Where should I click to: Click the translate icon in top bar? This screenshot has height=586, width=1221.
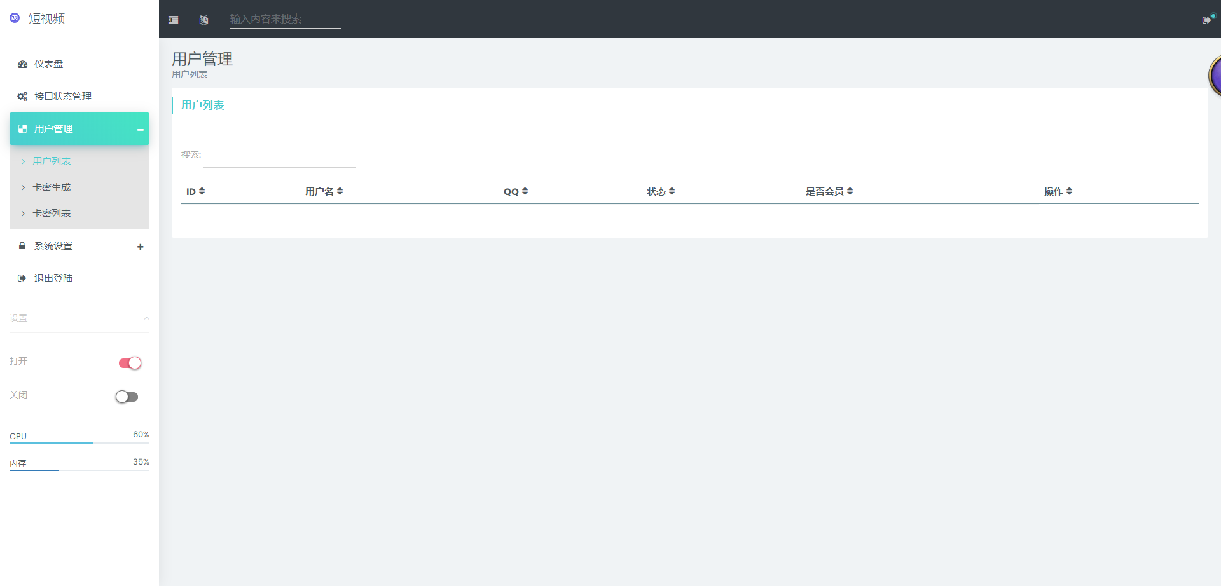click(203, 20)
